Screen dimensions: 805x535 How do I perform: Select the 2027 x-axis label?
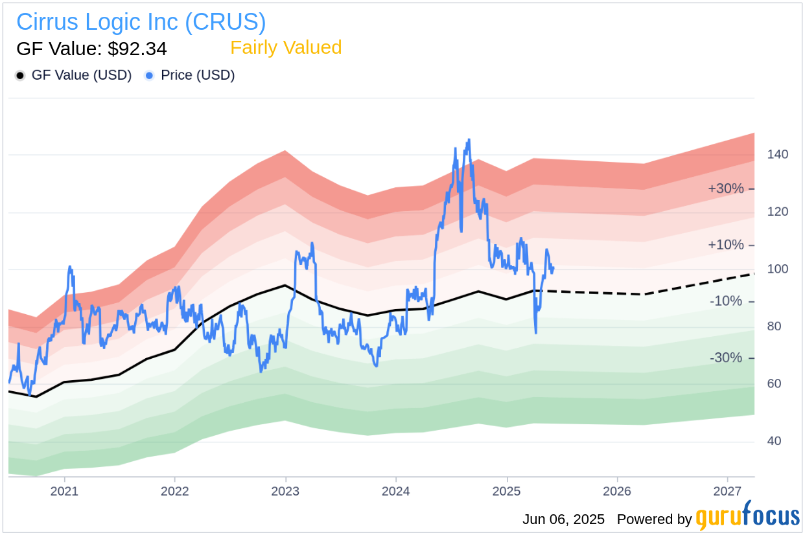[x=727, y=492]
